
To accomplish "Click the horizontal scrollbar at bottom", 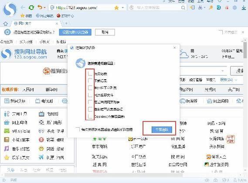I will pyautogui.click(x=93, y=175).
